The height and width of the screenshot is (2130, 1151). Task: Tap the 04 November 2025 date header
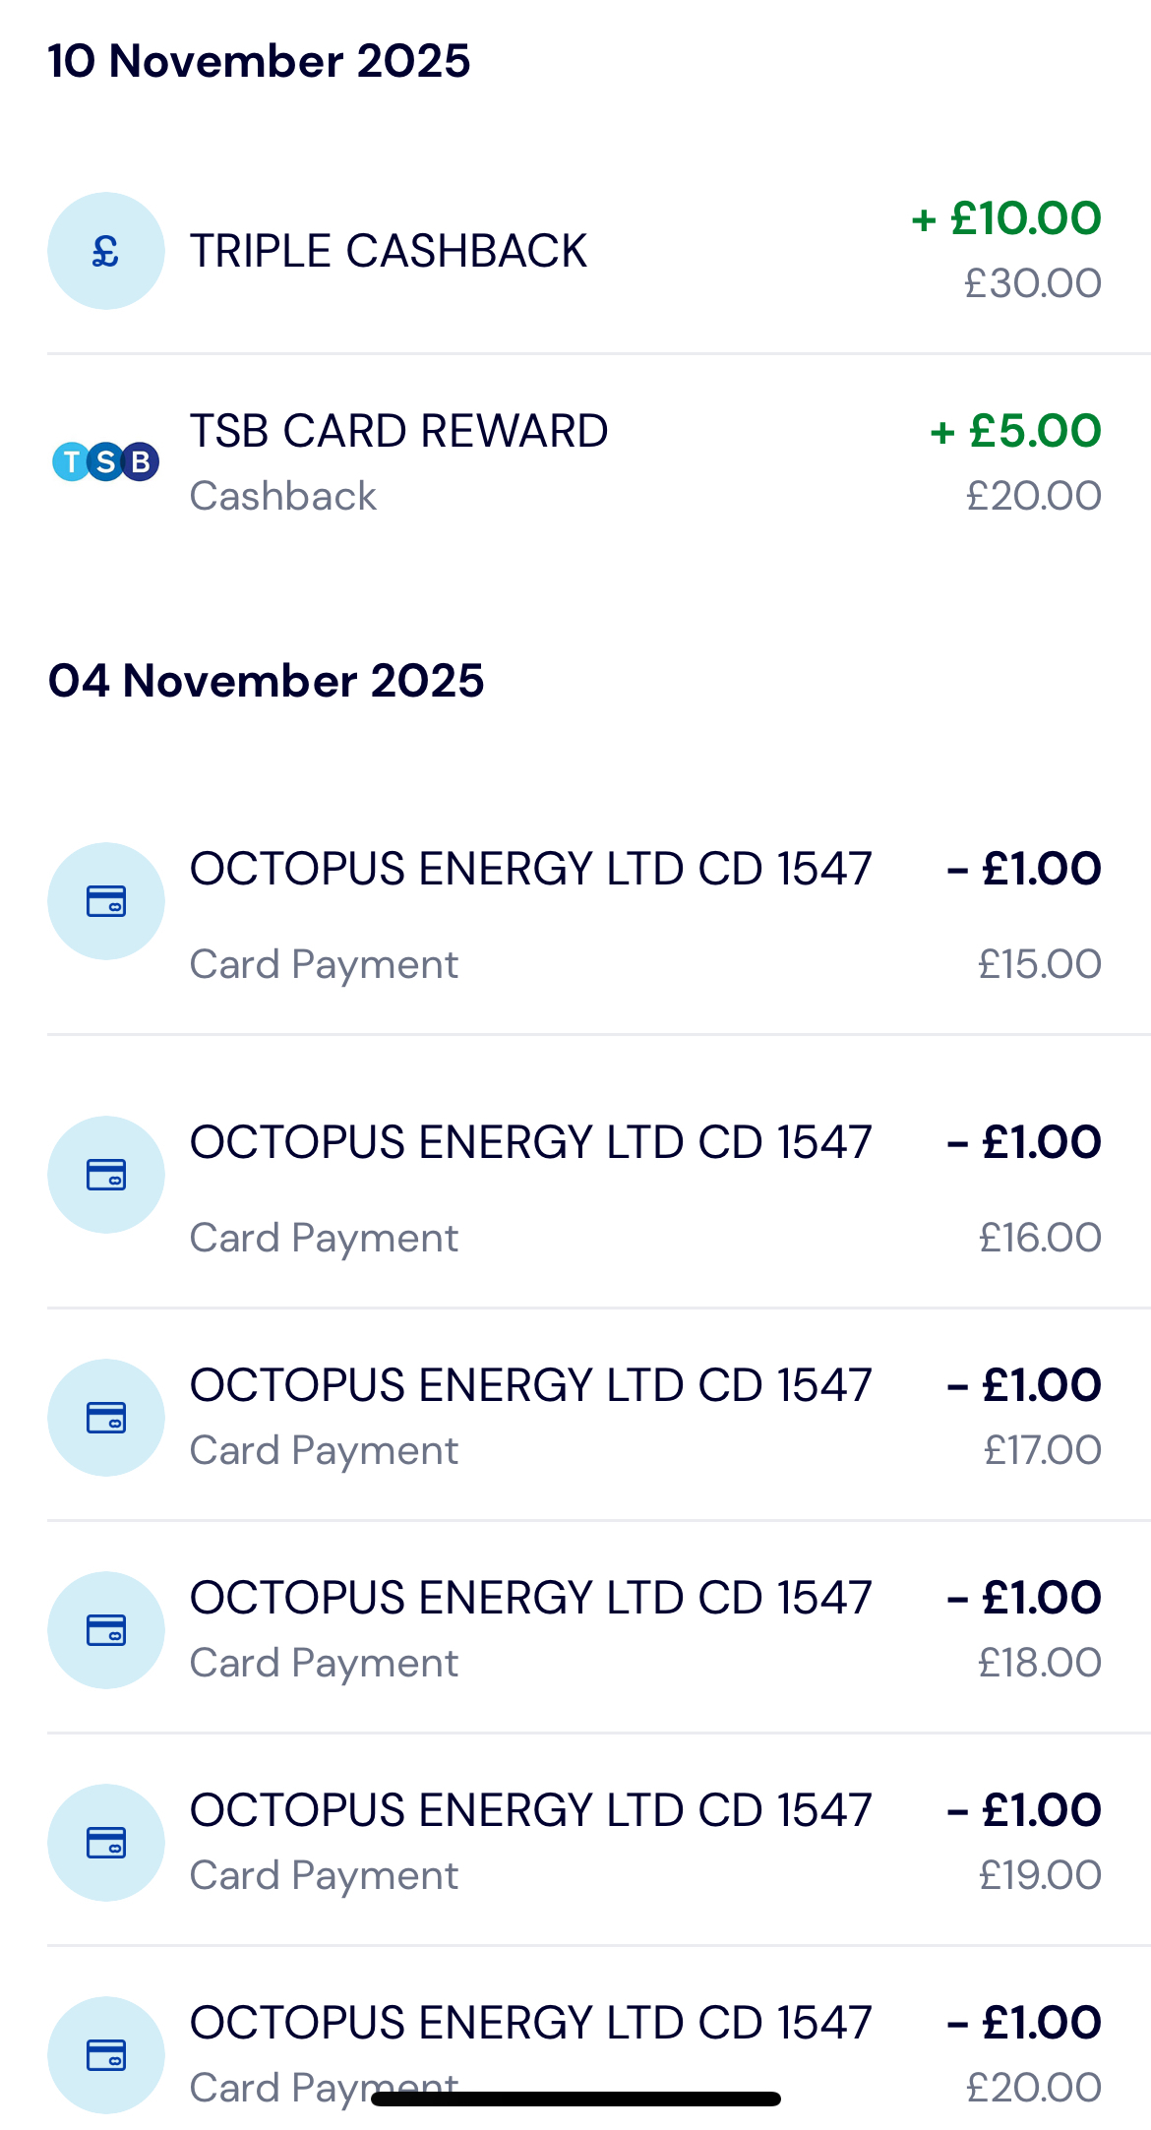click(x=266, y=681)
